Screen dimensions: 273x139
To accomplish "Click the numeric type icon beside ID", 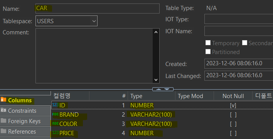I will pos(56,105).
